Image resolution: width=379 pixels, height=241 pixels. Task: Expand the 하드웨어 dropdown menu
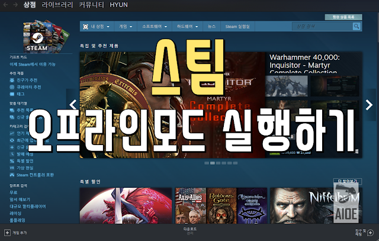187,26
